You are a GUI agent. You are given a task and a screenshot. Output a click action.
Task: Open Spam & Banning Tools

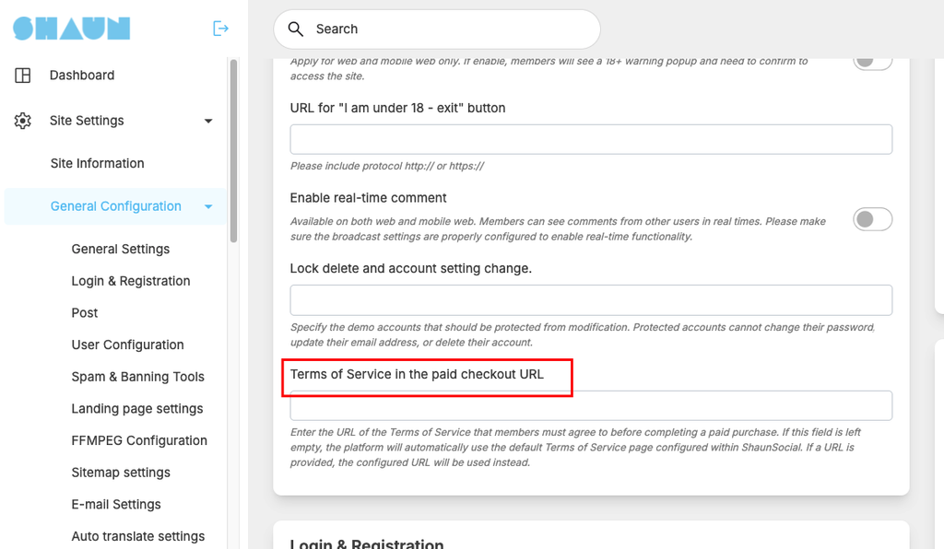pos(138,377)
